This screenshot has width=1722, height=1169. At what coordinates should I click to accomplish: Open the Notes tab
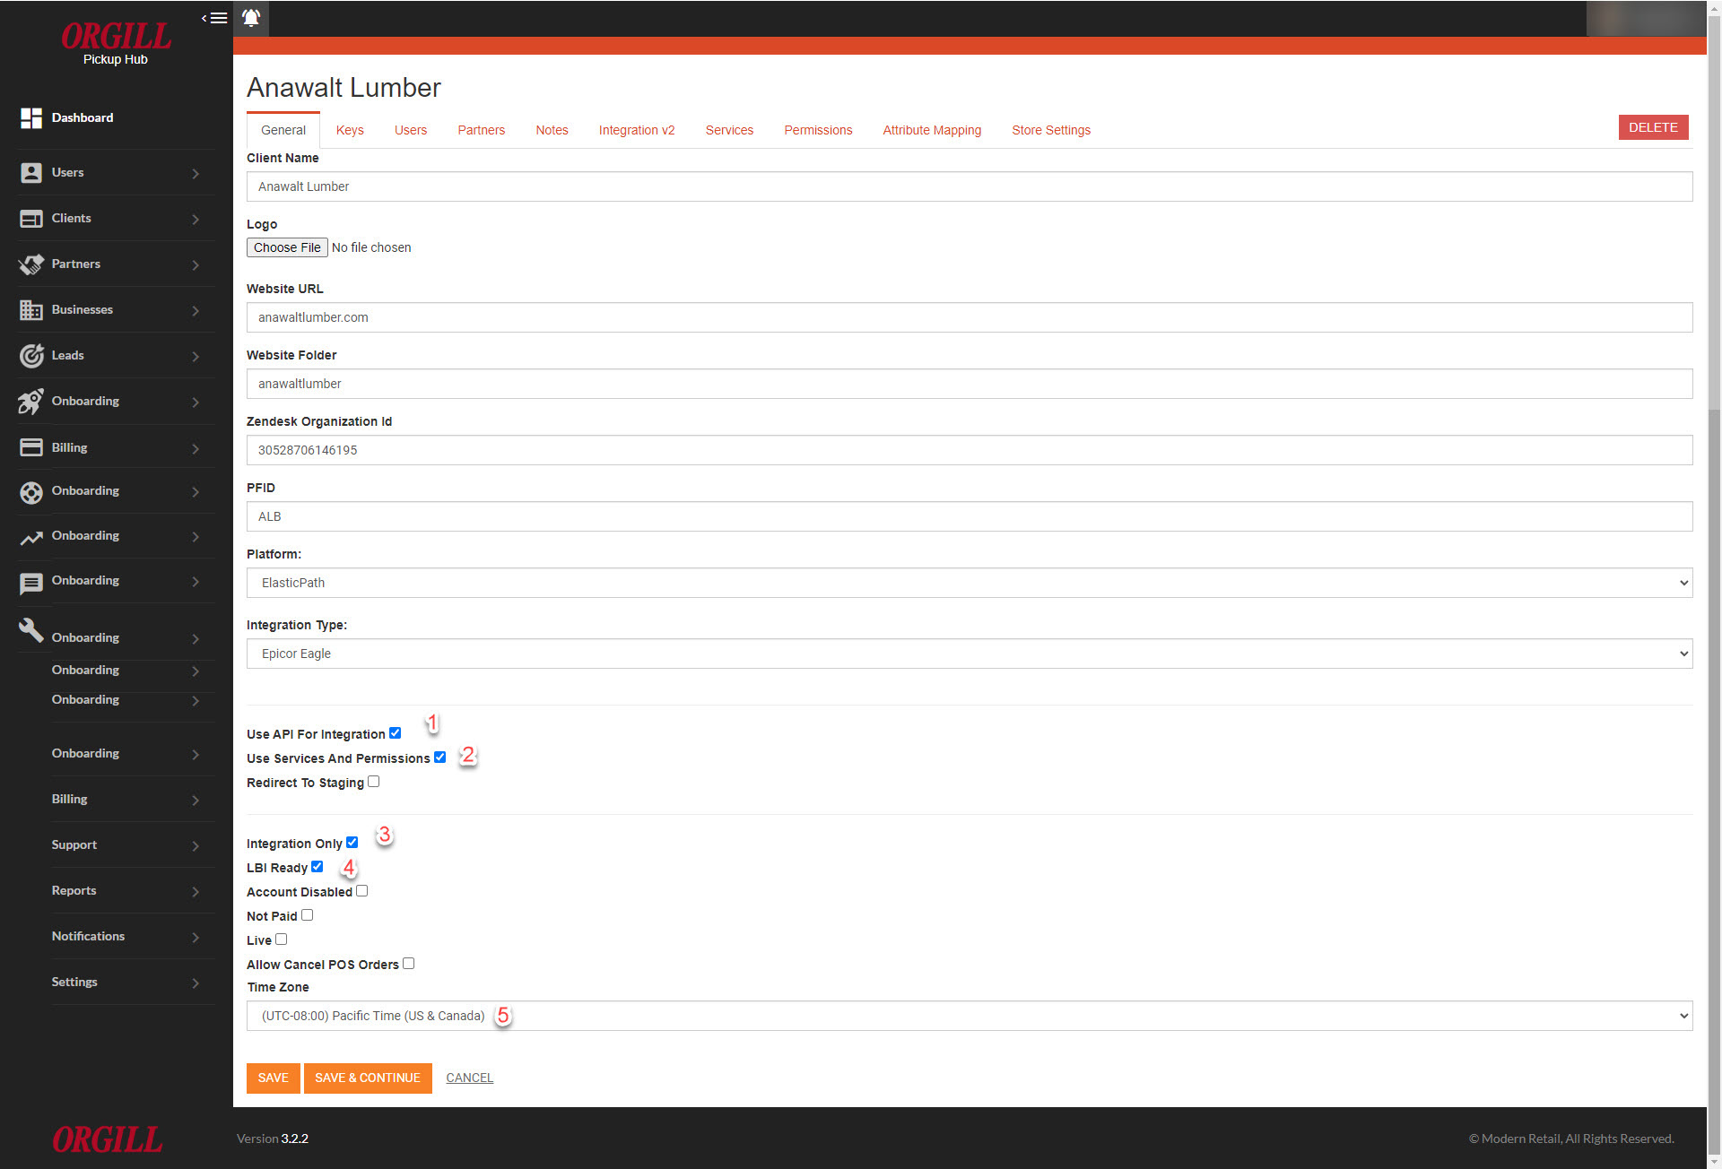coord(552,130)
